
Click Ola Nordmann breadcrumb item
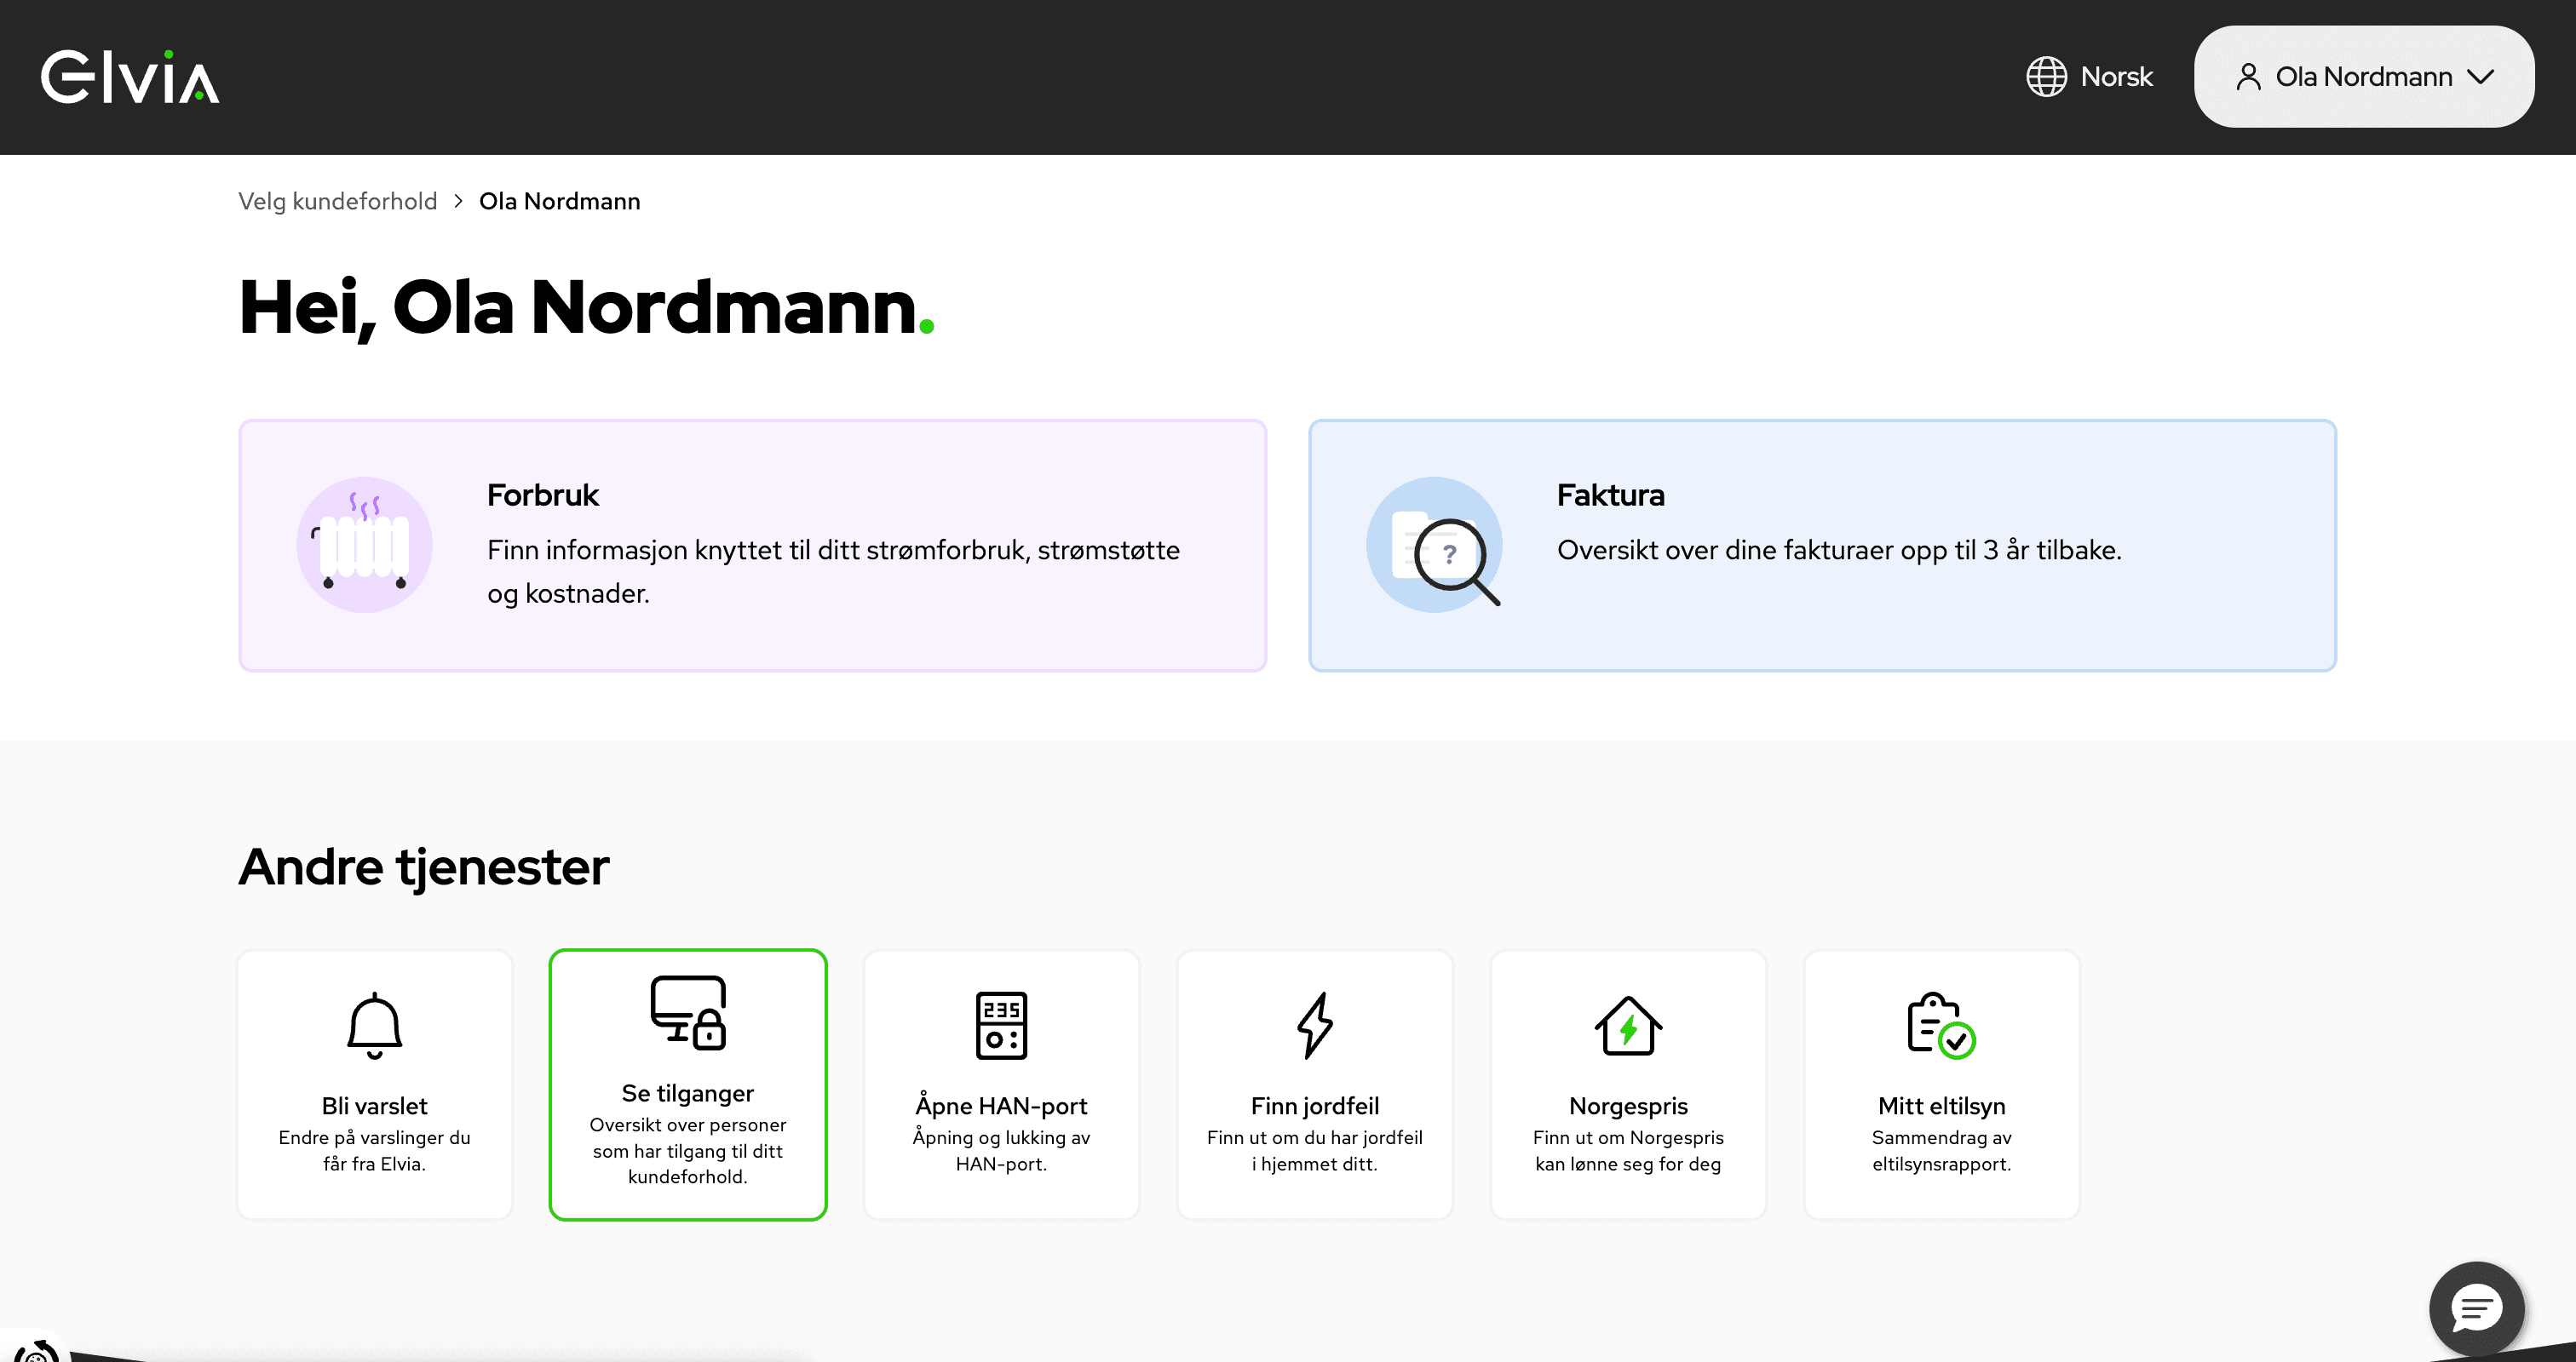(x=559, y=201)
